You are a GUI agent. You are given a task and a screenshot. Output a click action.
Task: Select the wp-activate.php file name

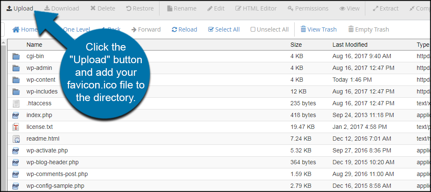pos(47,151)
